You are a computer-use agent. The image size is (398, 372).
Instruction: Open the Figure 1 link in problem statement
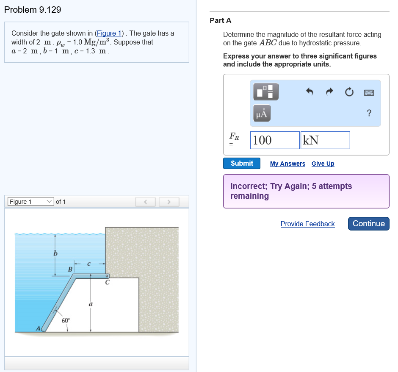point(109,33)
